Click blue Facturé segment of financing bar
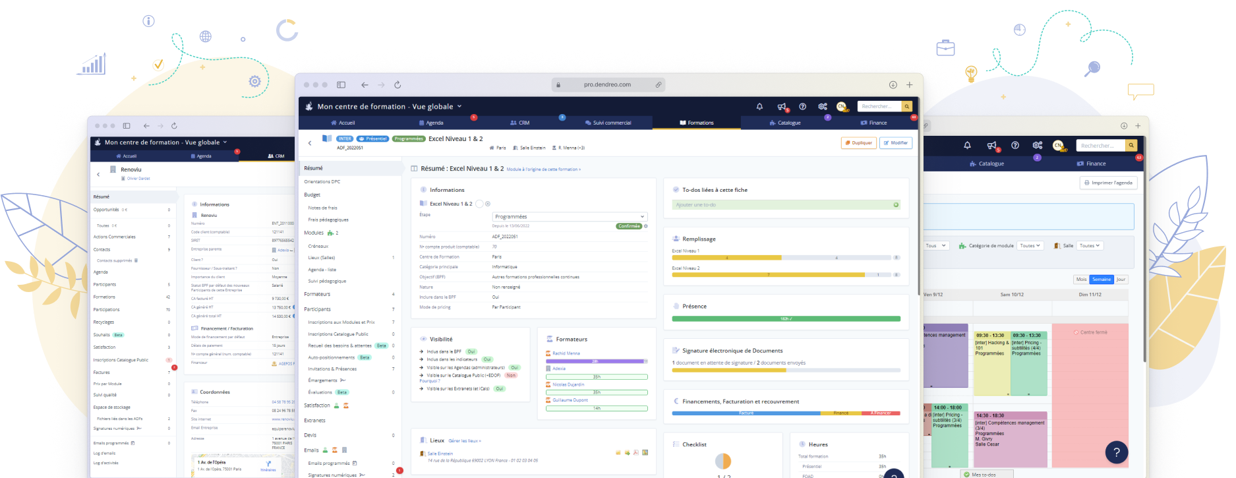This screenshot has height=478, width=1236. (746, 413)
